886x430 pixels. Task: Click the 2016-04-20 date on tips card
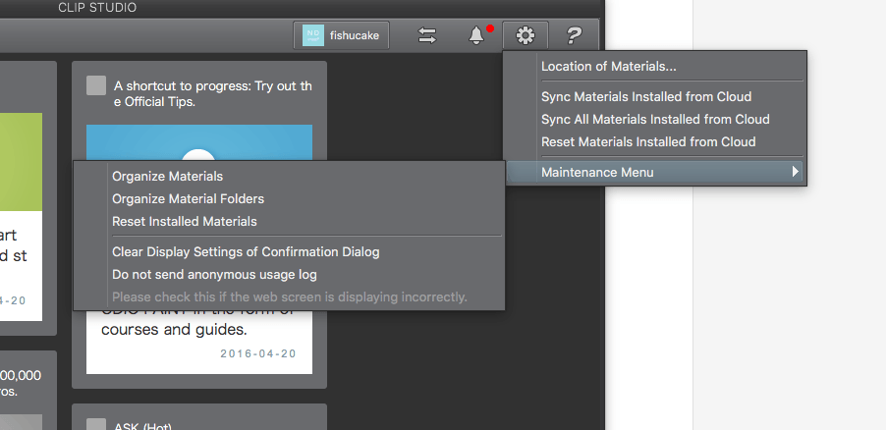(258, 353)
